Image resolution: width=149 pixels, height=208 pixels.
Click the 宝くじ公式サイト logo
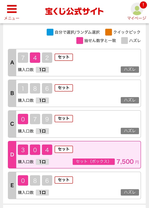coord(74,11)
